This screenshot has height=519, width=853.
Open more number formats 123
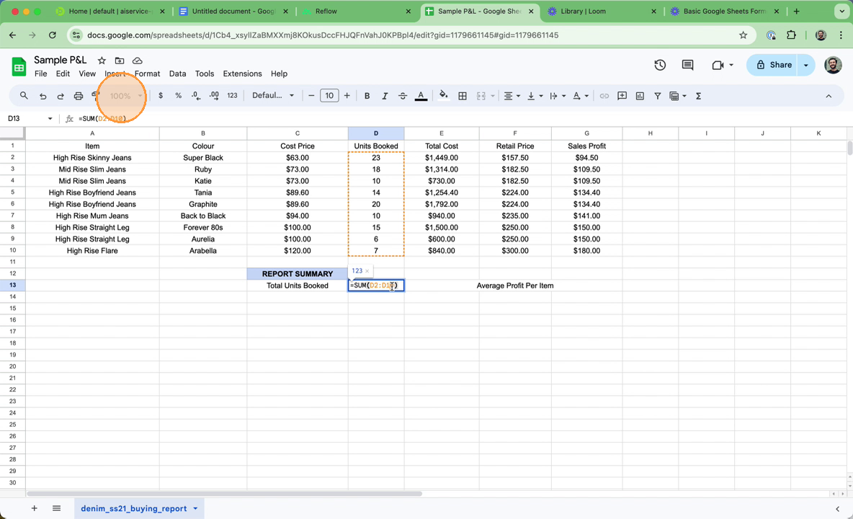point(232,96)
